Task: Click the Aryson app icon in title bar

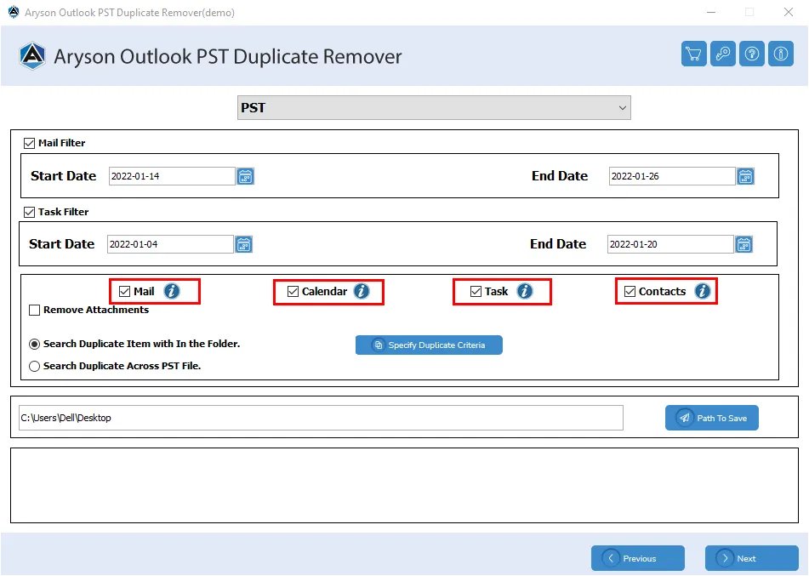Action: pyautogui.click(x=14, y=12)
